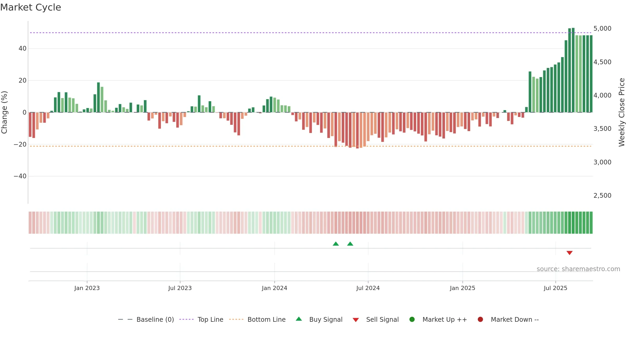The height and width of the screenshot is (354, 629).
Task: Click the purple dotted top line on the chart
Action: (x=311, y=33)
